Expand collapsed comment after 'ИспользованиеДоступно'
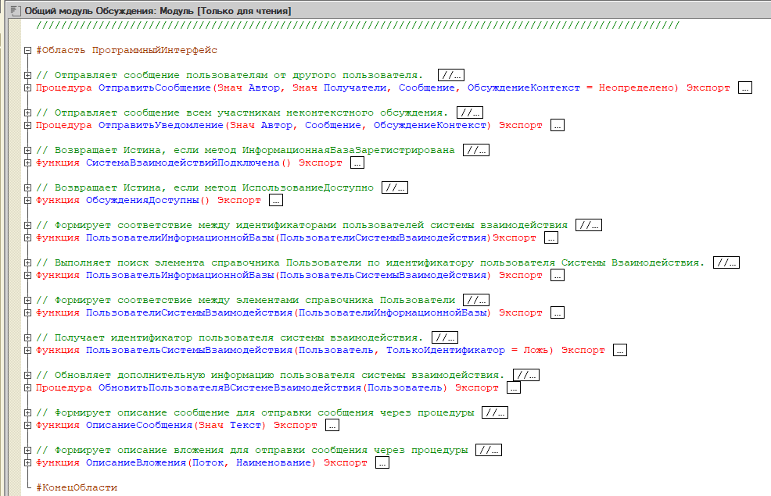 coord(394,188)
